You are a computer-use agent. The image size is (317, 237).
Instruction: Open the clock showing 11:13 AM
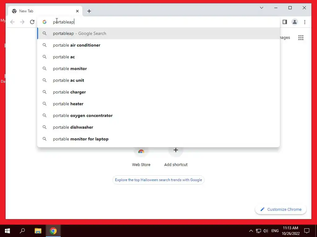[290, 231]
